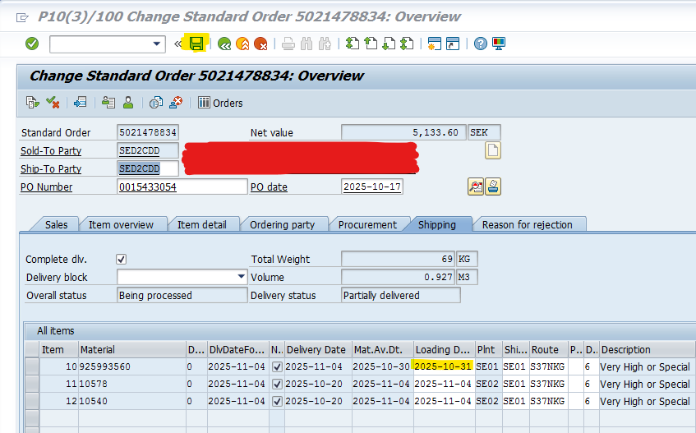Click the Sold-To Party label link
The width and height of the screenshot is (696, 433).
(x=51, y=151)
